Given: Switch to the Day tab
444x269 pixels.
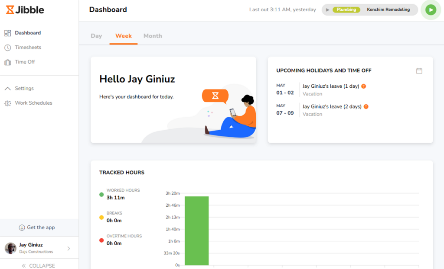Looking at the screenshot, I should pyautogui.click(x=96, y=36).
